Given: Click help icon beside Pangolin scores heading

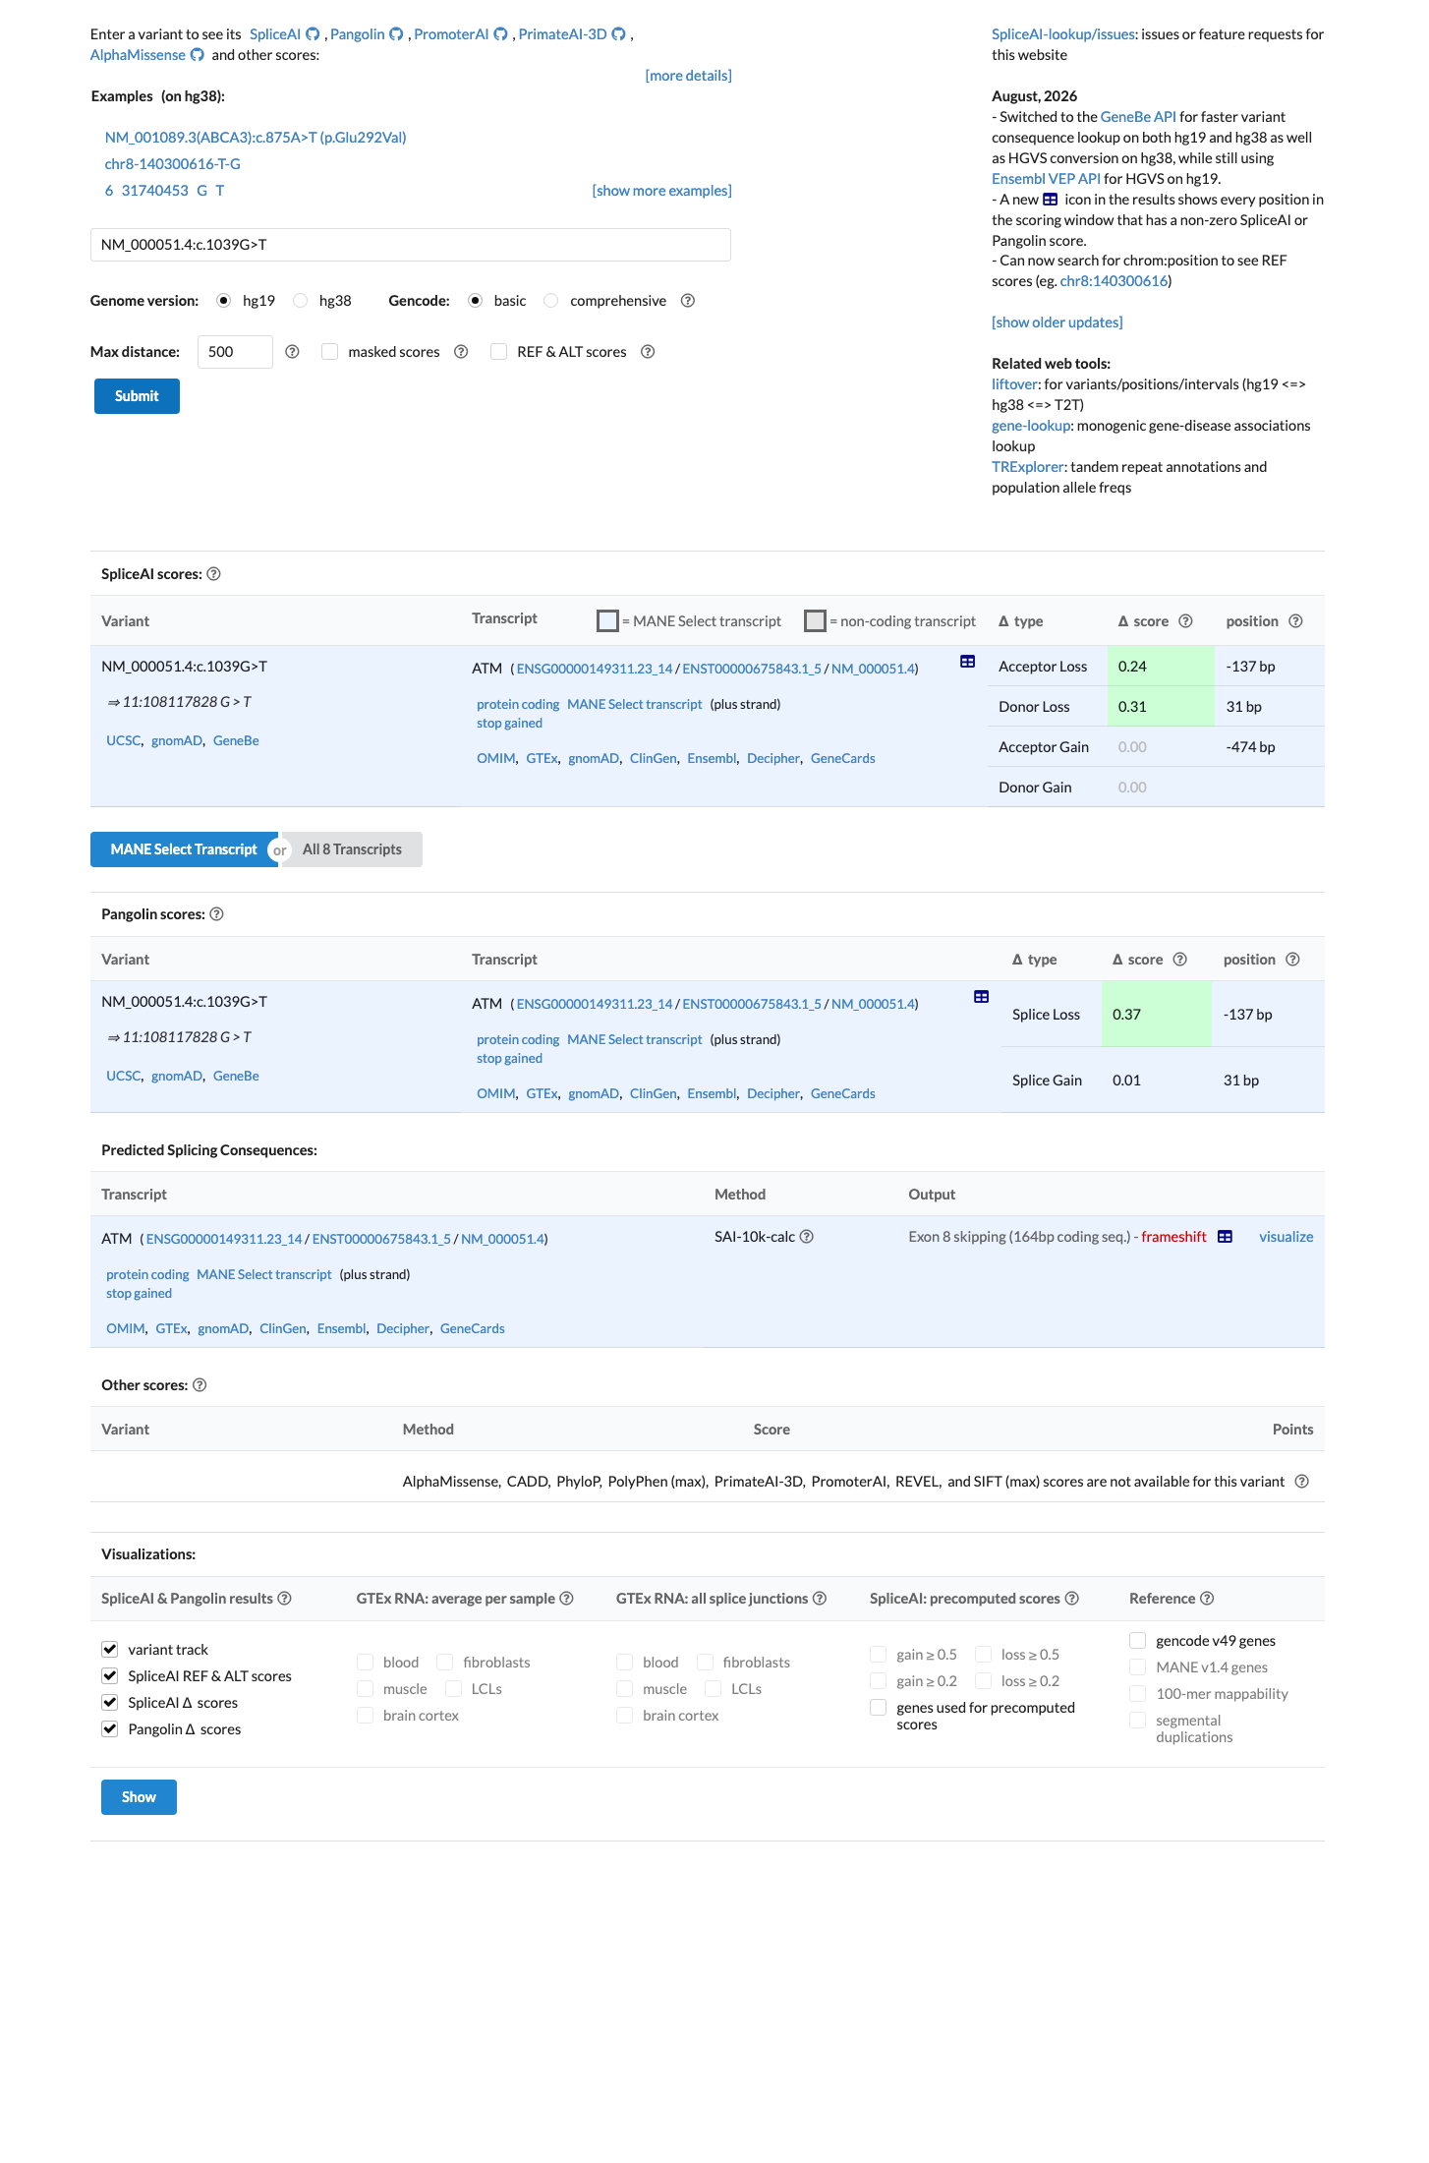Looking at the screenshot, I should (216, 914).
